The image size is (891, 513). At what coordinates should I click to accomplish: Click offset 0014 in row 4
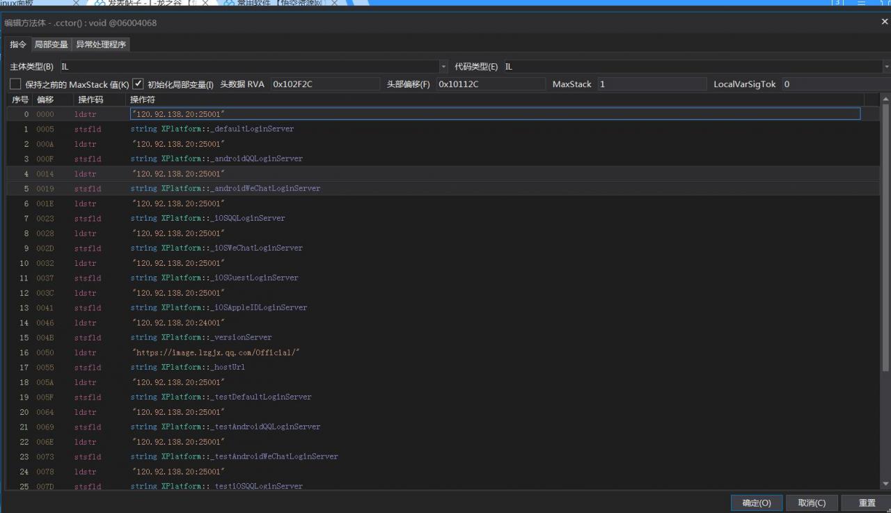tap(45, 174)
